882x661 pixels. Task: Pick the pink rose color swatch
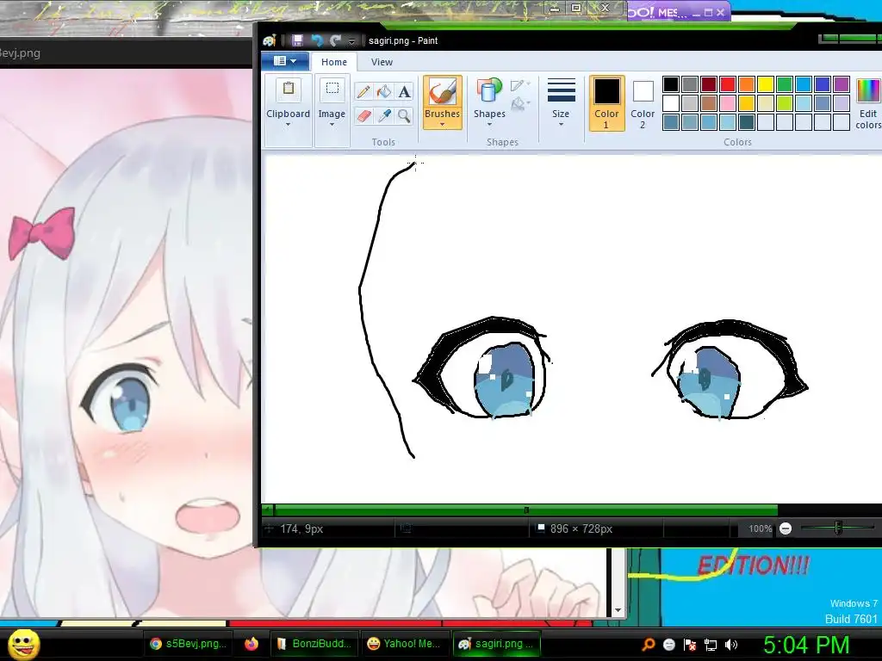(727, 103)
